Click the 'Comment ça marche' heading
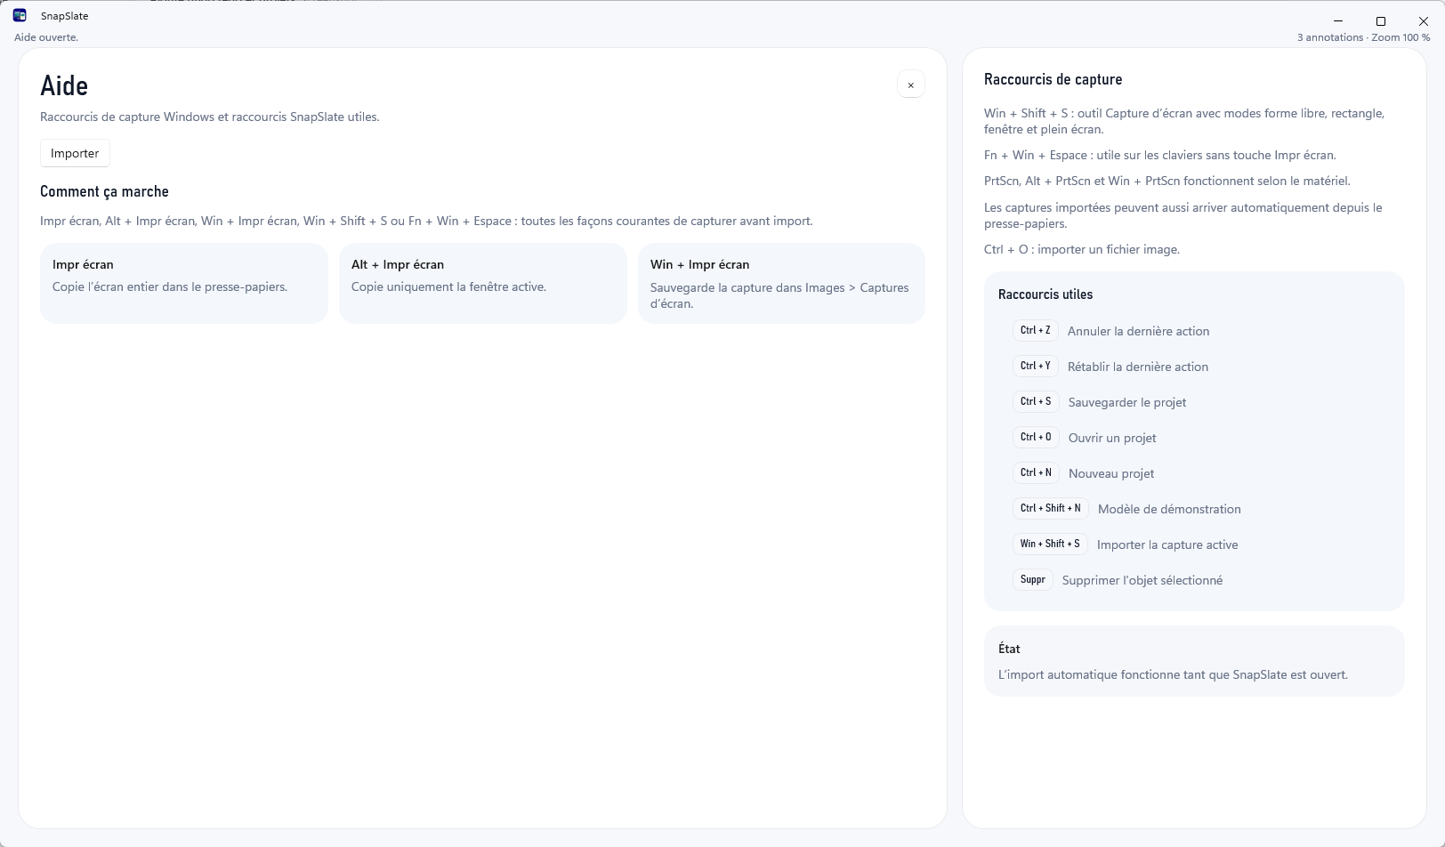Image resolution: width=1445 pixels, height=847 pixels. 104,191
